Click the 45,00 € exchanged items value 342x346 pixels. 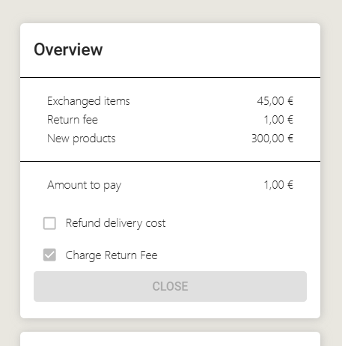[275, 101]
